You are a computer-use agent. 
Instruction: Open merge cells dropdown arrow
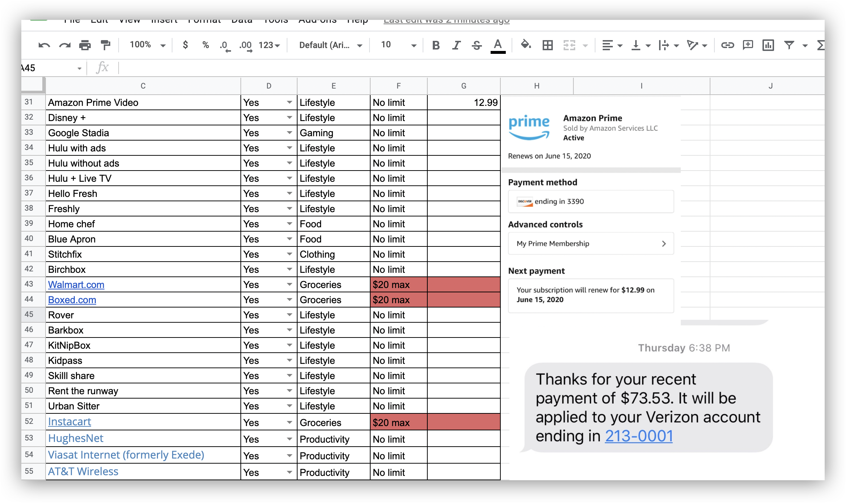[585, 46]
